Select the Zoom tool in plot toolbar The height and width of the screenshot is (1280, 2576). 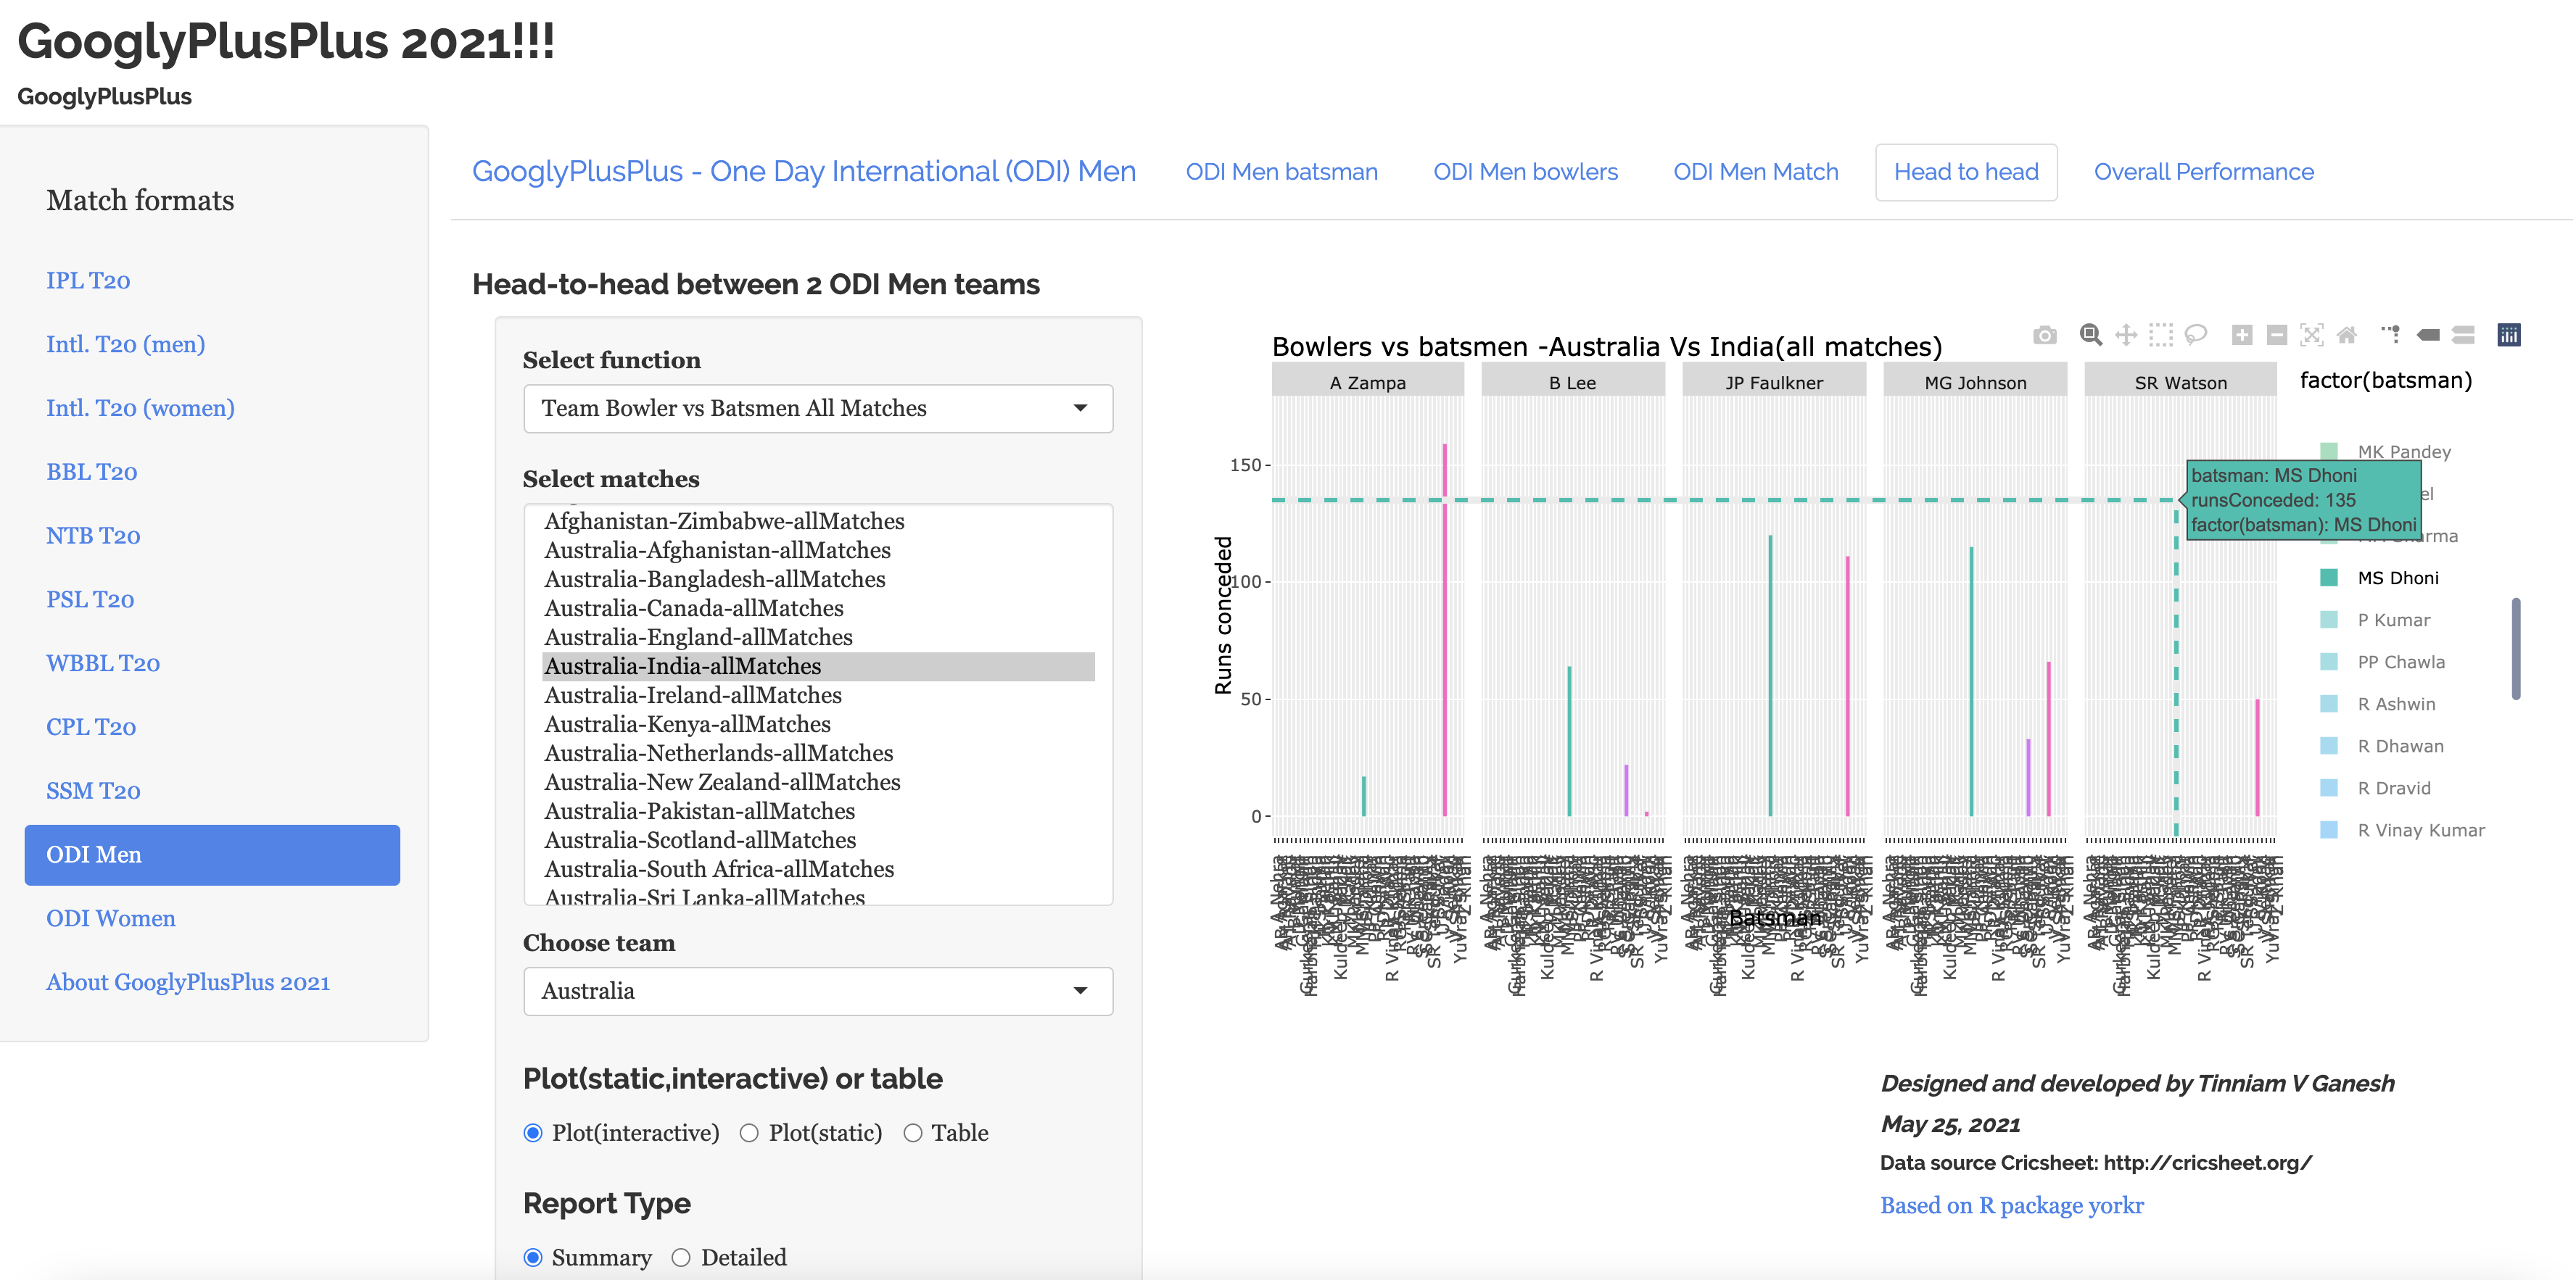2090,335
